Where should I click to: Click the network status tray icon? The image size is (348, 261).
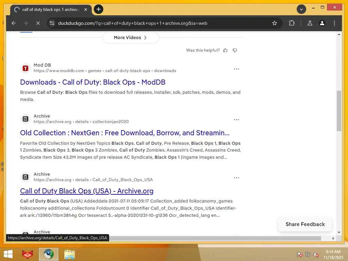(x=308, y=255)
